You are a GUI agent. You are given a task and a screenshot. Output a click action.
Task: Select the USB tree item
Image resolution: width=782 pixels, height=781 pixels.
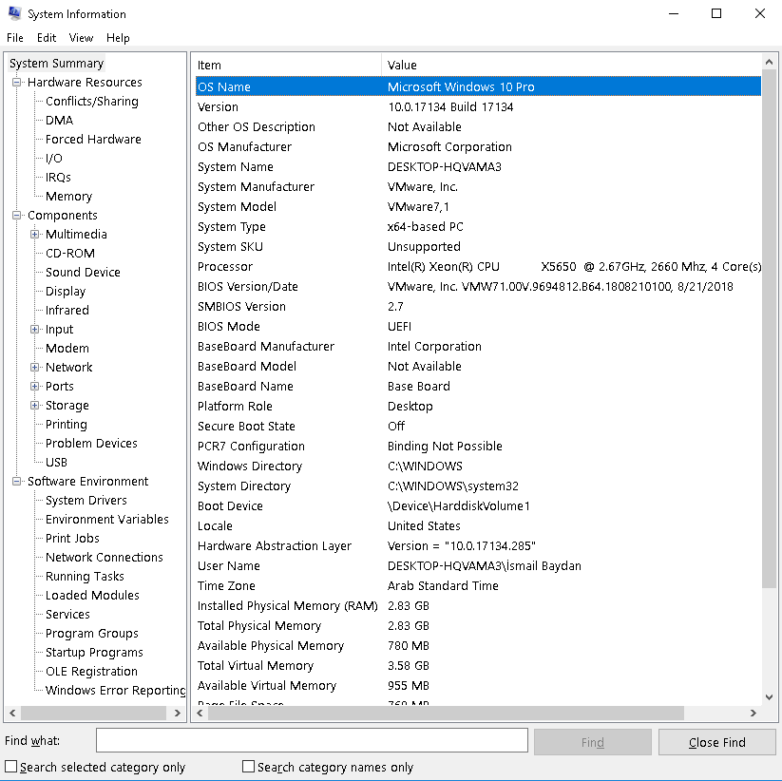pos(56,463)
